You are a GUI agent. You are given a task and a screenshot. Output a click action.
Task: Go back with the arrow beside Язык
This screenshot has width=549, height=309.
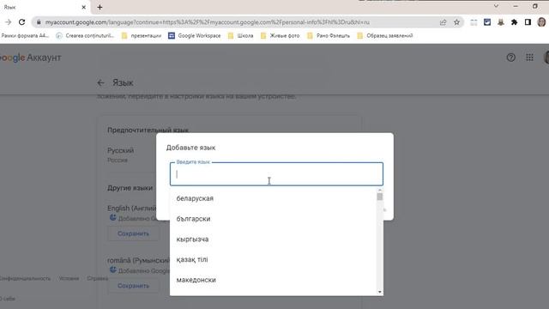click(101, 82)
